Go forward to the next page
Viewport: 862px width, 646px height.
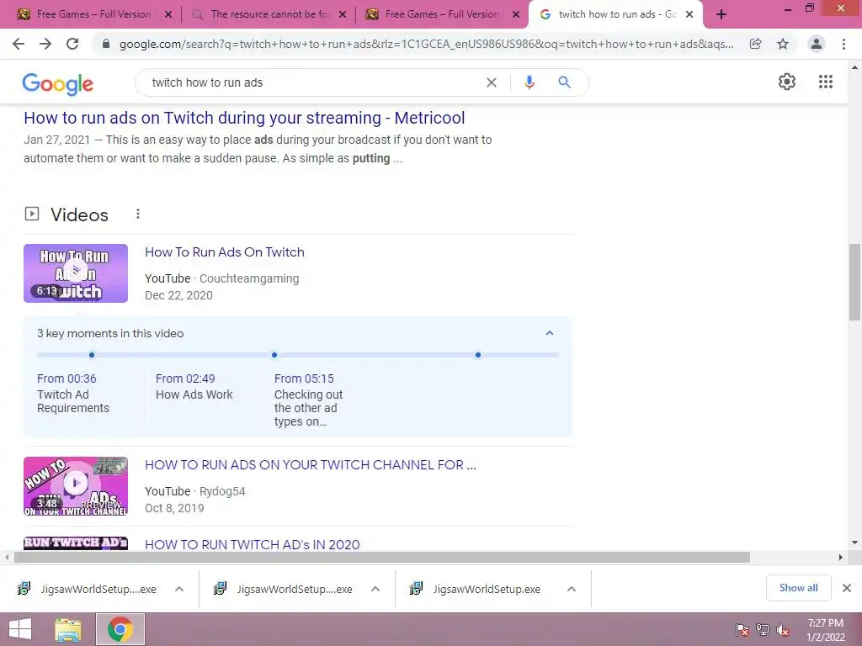pos(45,44)
